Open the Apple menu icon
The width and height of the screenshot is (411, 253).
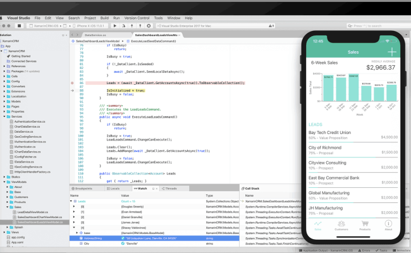(1, 18)
